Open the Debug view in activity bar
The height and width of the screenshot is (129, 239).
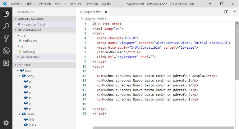[6, 51]
